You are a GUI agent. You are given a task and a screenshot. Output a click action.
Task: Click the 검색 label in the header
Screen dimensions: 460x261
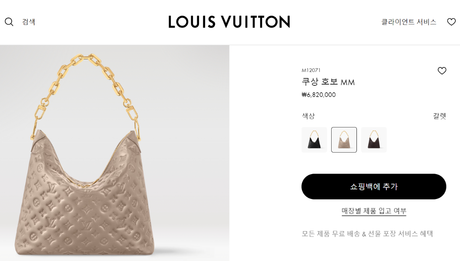pyautogui.click(x=29, y=22)
